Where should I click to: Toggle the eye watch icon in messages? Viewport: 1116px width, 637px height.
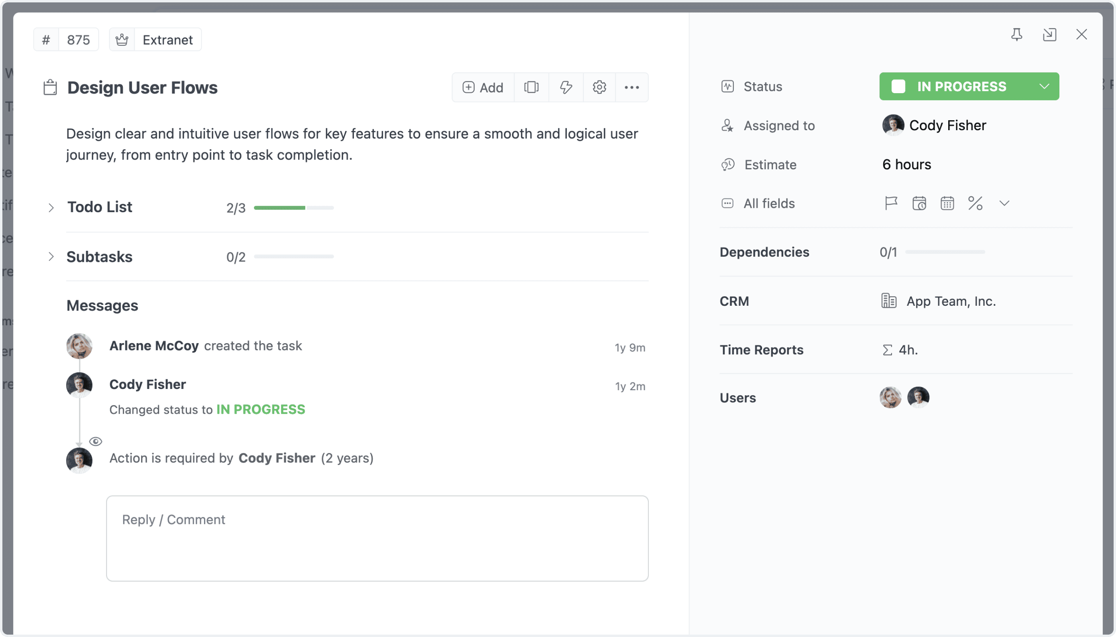[x=96, y=442]
